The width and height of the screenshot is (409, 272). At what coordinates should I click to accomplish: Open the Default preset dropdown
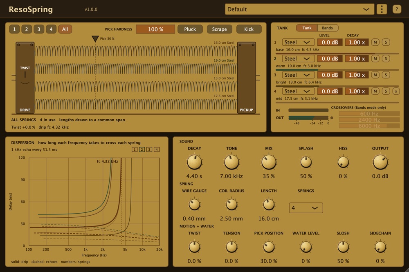299,9
